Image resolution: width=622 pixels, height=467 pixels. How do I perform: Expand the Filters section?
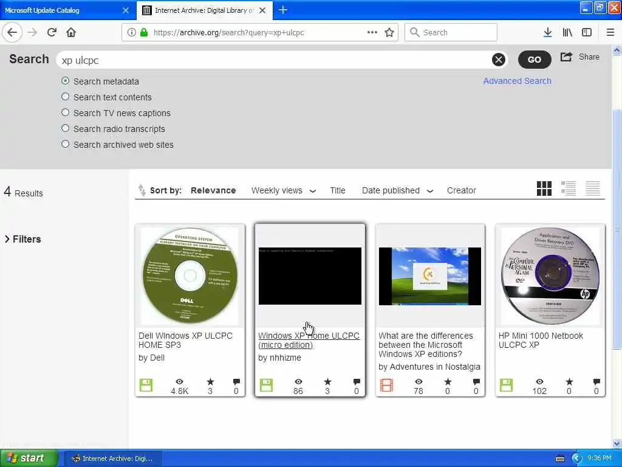(x=23, y=239)
